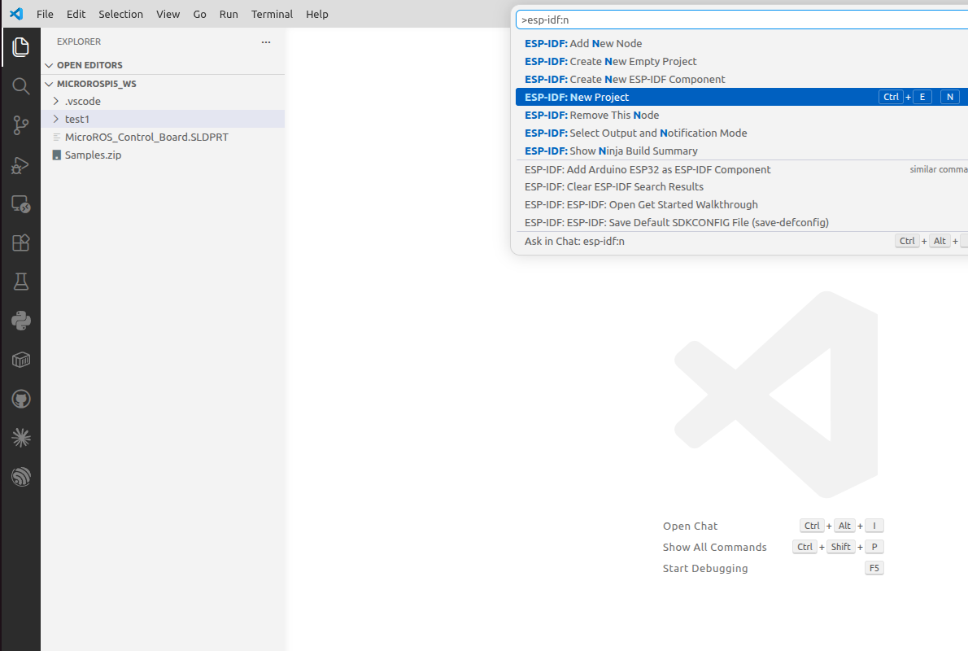Open the Containers cube icon view

20,360
